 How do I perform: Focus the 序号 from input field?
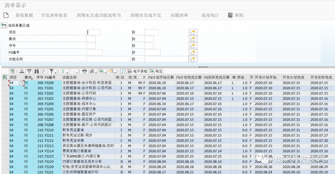(x=91, y=46)
